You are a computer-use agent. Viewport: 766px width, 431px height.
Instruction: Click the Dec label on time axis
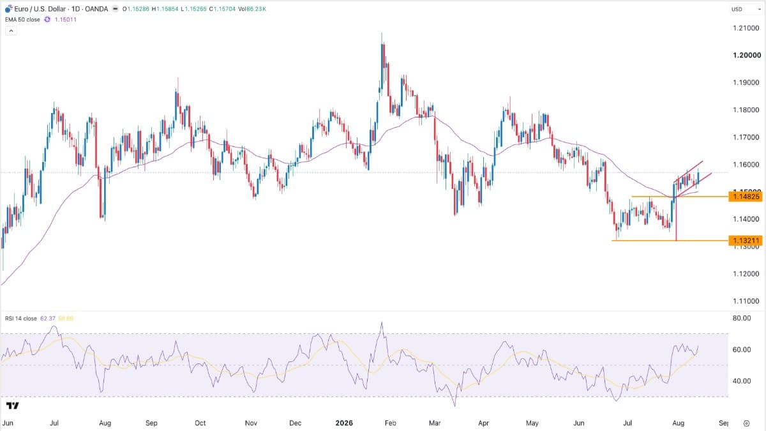(x=295, y=423)
